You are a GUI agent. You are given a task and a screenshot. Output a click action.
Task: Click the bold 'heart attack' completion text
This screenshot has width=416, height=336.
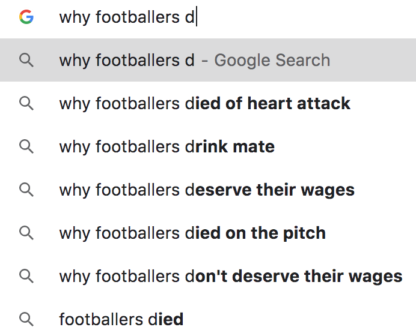tap(299, 103)
